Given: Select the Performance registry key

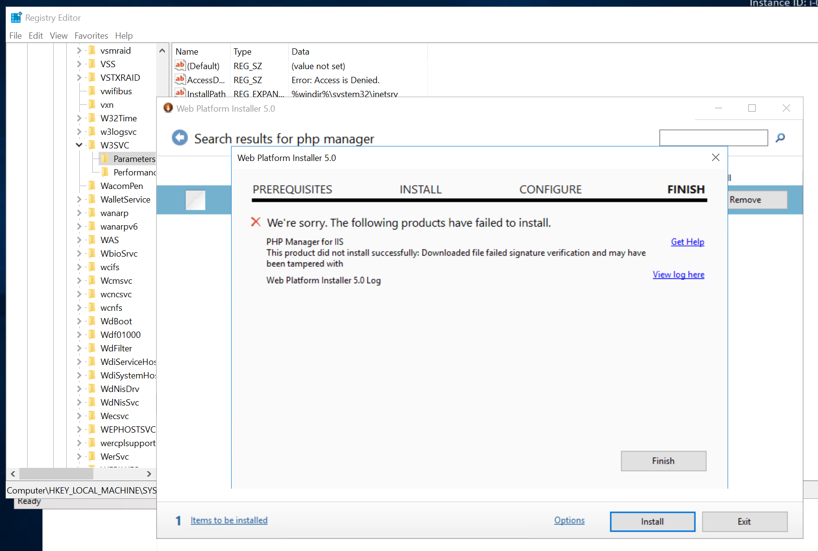Looking at the screenshot, I should (x=134, y=172).
